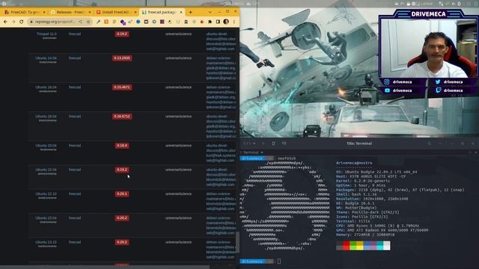
Task: Click the Ubuntu 22.04 repository link
Action: tap(46, 170)
